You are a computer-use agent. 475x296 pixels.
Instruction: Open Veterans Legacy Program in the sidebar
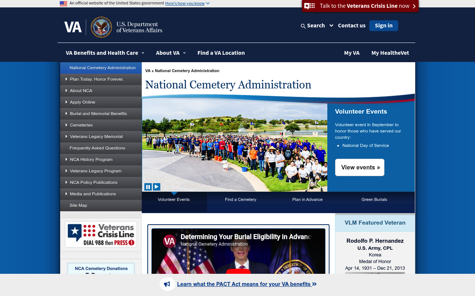pos(101,171)
